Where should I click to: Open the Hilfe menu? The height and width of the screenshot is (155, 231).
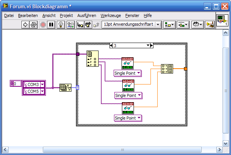147,15
